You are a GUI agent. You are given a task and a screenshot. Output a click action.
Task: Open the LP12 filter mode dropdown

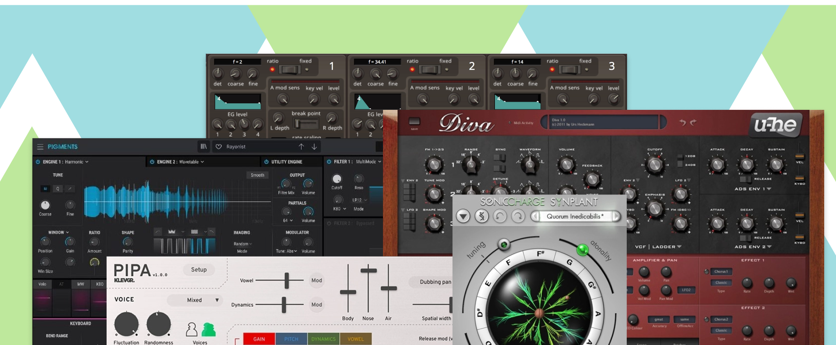point(359,200)
